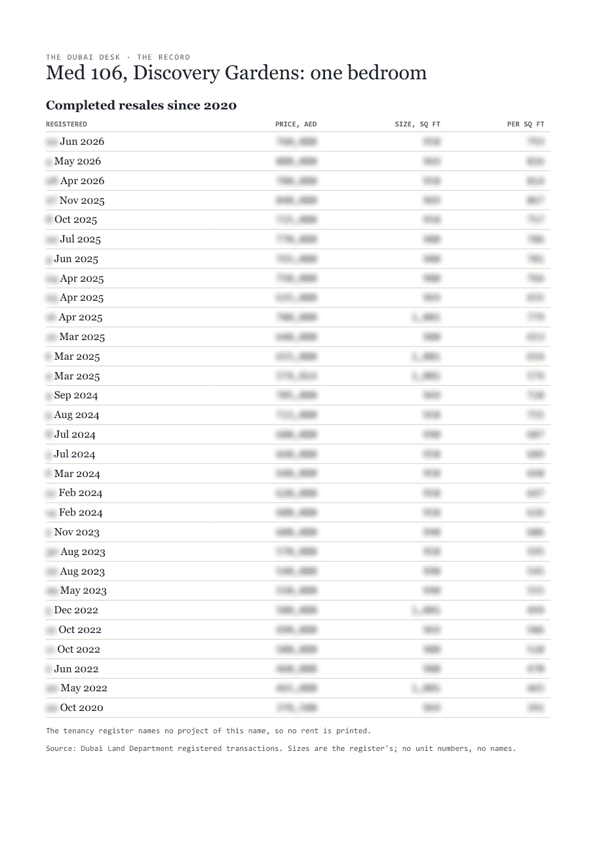597x844 pixels.
Task: Click the Completed resales since 2020 heading
Action: [x=141, y=105]
